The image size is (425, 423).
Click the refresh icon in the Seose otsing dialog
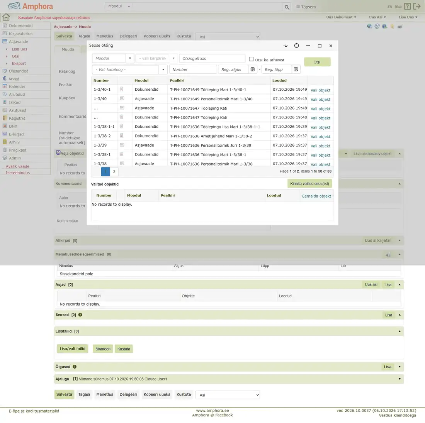pos(296,46)
